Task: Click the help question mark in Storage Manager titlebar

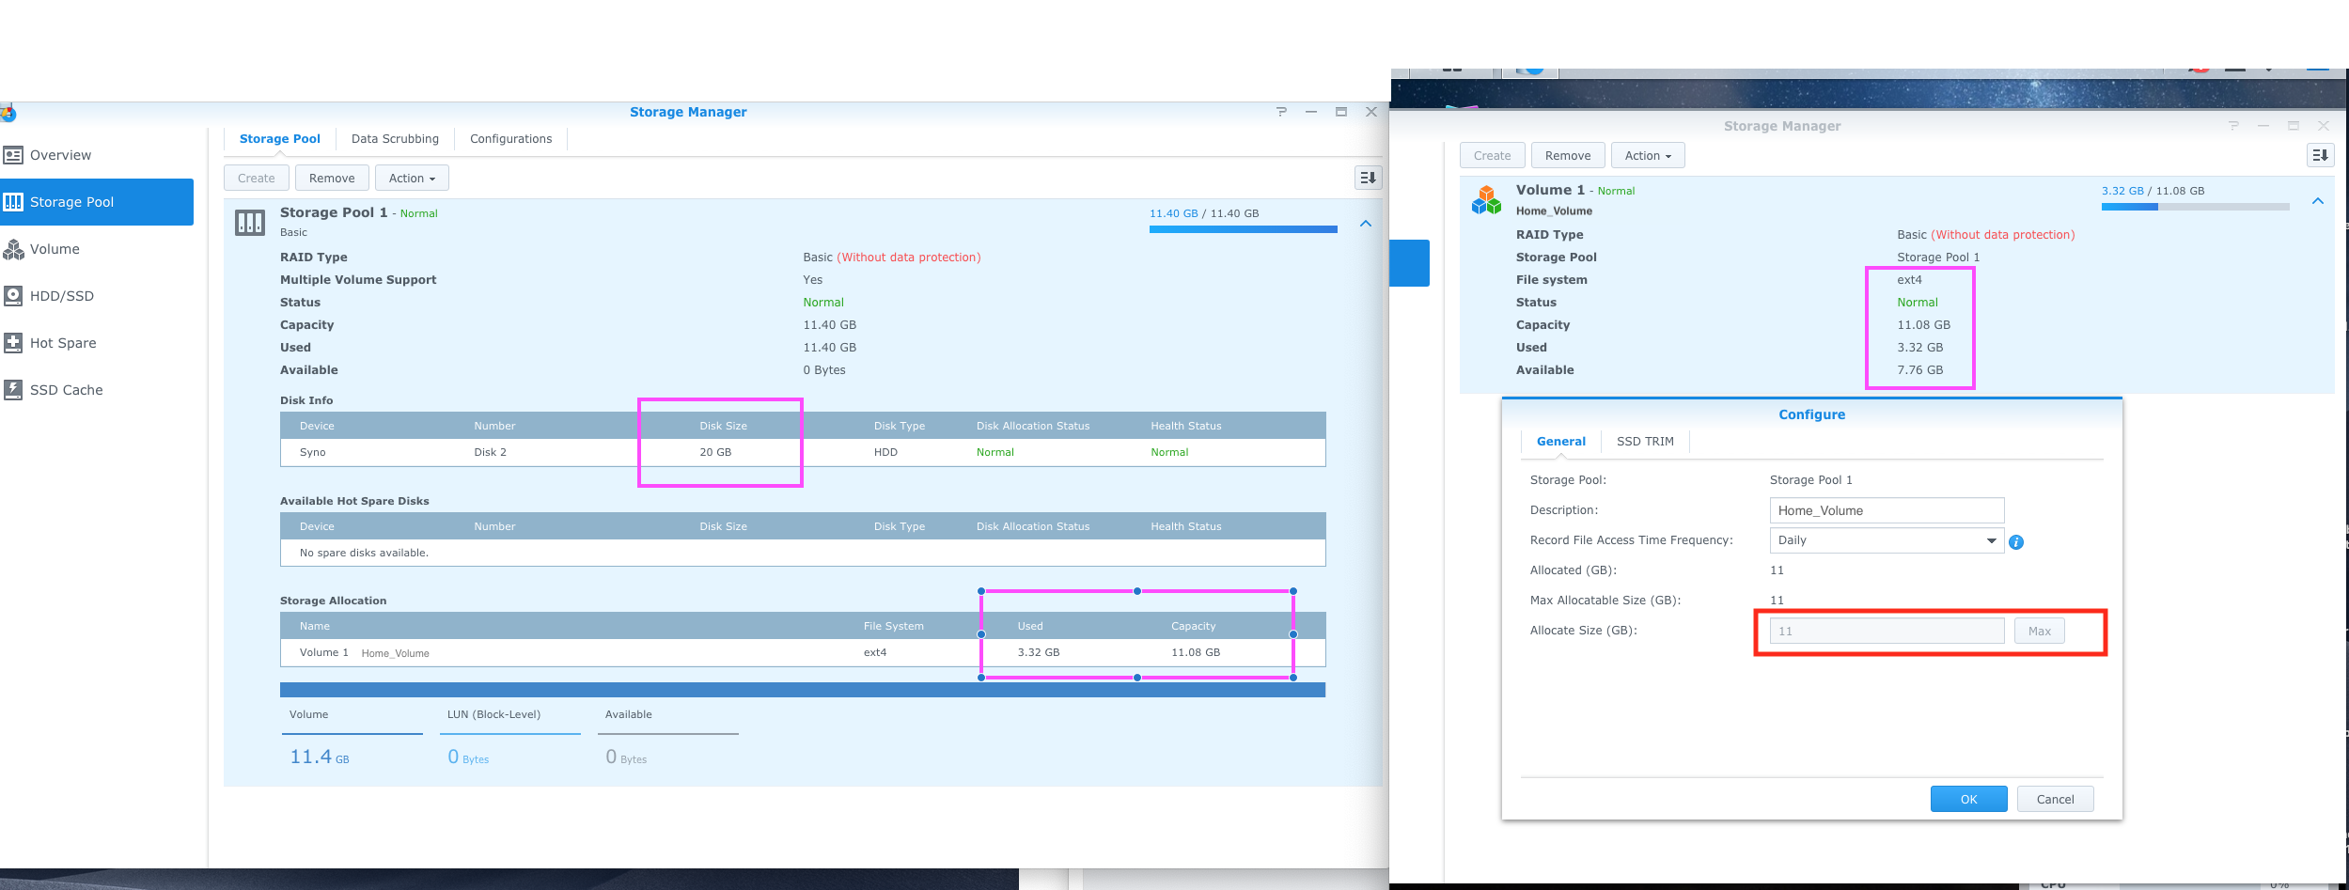Action: [x=1280, y=112]
